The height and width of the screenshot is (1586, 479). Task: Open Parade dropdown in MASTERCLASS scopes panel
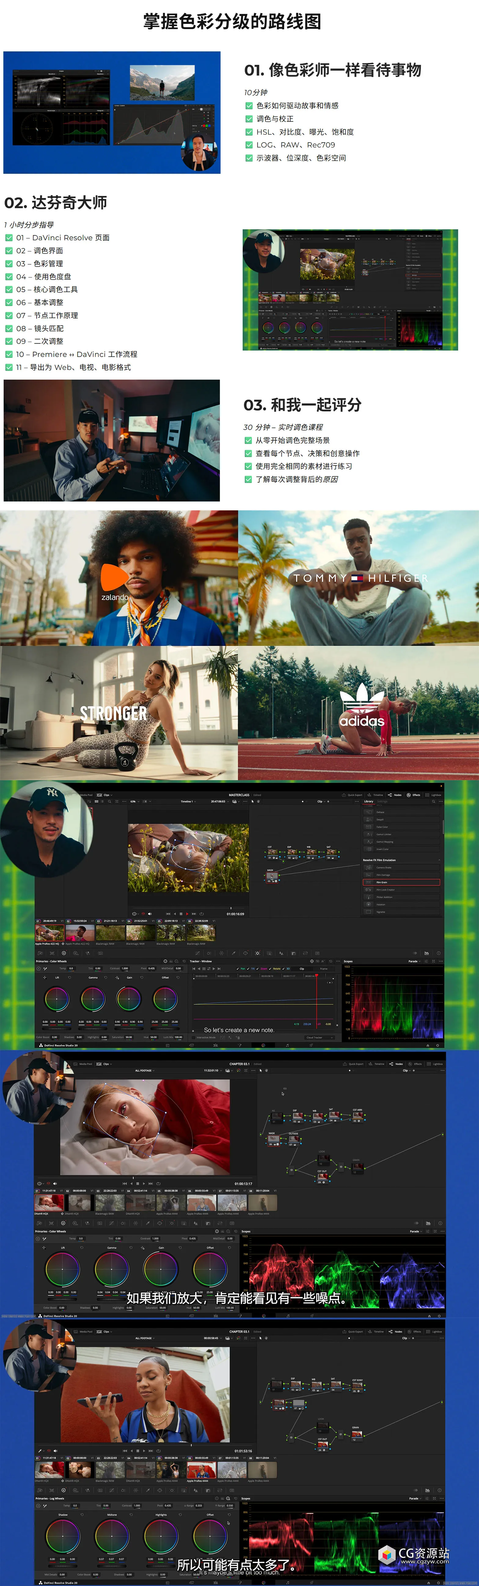(415, 961)
